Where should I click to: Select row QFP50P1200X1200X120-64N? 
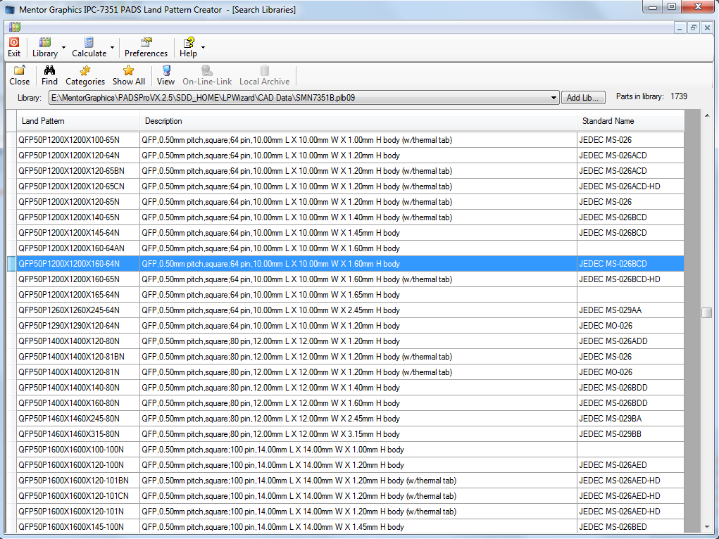(350, 156)
